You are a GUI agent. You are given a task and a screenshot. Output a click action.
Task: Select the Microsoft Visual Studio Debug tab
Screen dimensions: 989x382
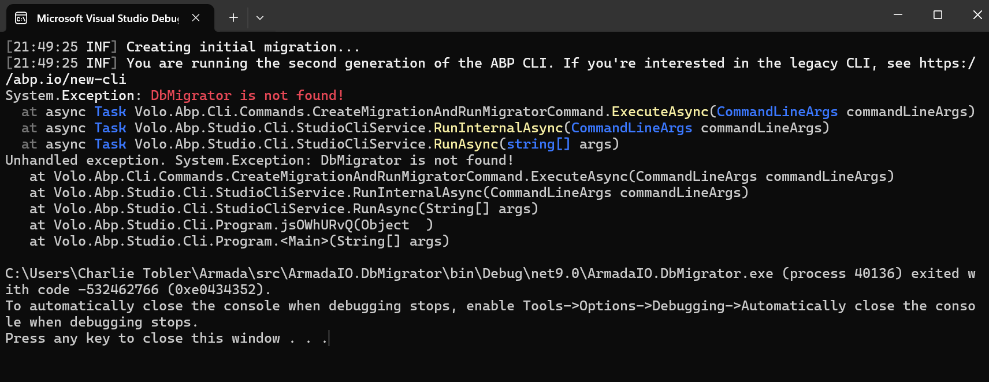tap(110, 18)
